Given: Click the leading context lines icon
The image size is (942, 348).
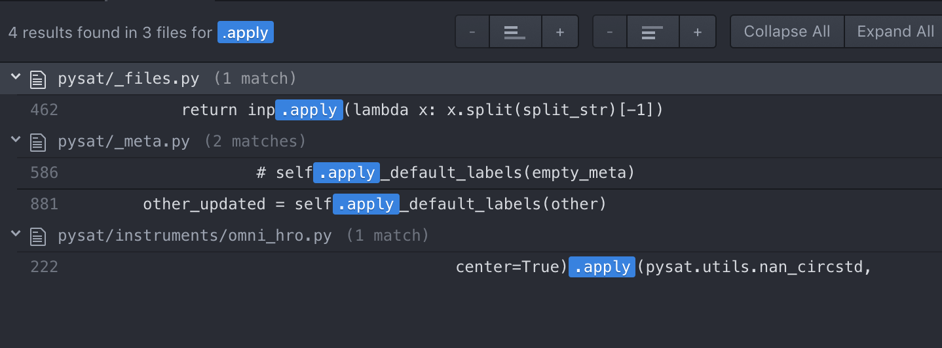Looking at the screenshot, I should pos(516,32).
